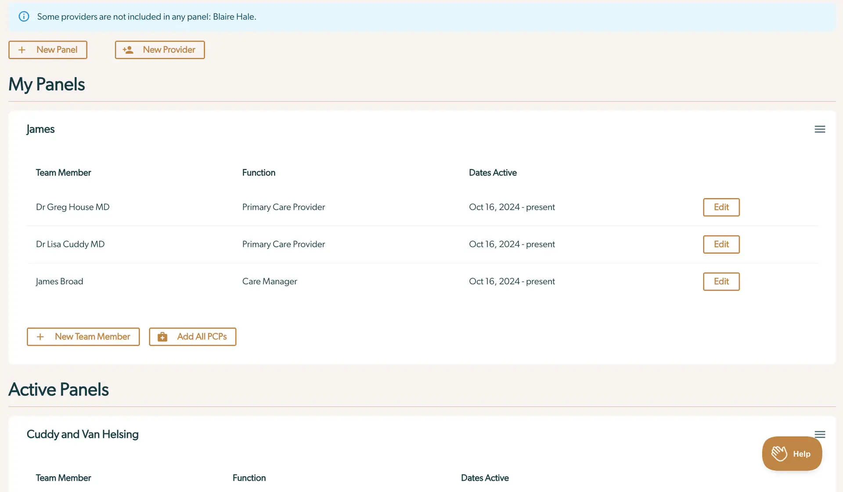Click the James panel title
Viewport: 843px width, 492px height.
[x=40, y=129]
